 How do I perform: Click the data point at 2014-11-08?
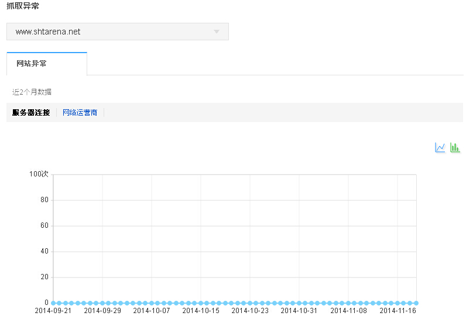348,303
